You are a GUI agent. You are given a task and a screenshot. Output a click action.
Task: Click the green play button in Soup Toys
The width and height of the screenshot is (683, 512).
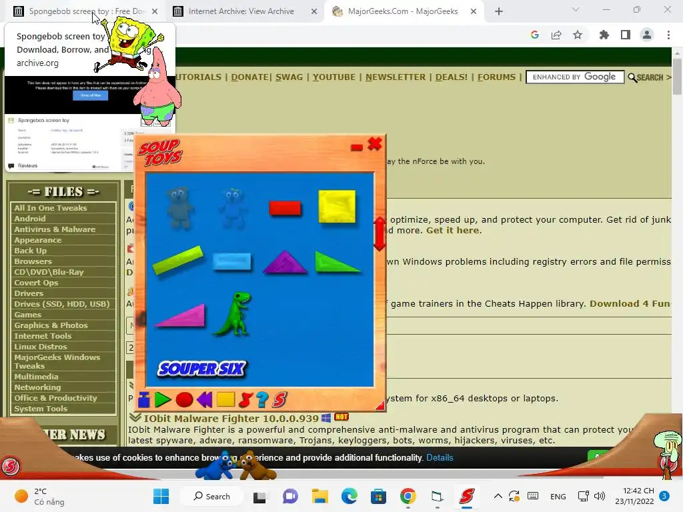coord(163,399)
